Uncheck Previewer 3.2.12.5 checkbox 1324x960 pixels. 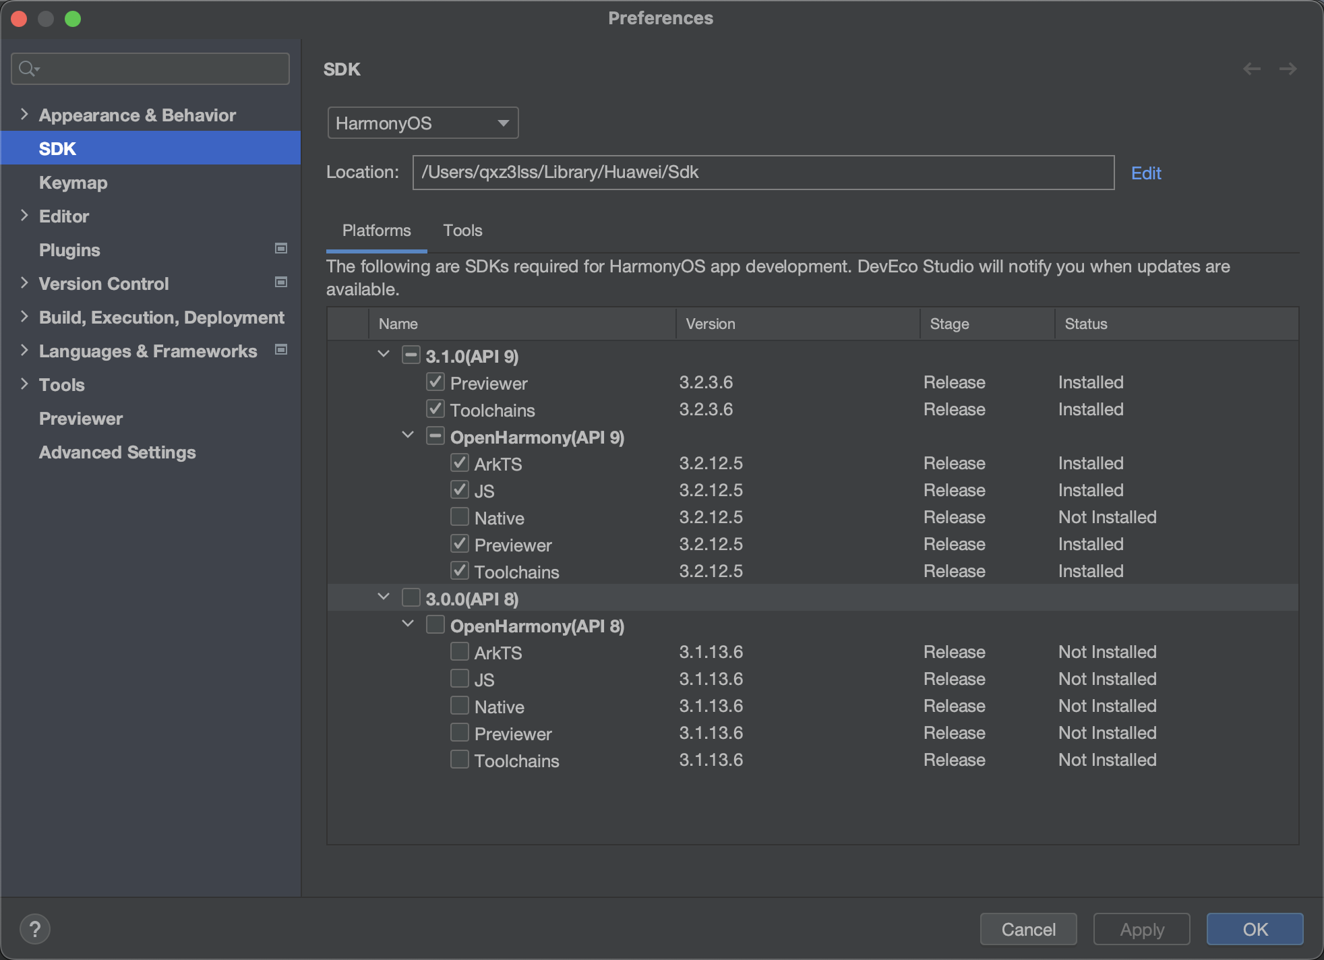tap(460, 544)
